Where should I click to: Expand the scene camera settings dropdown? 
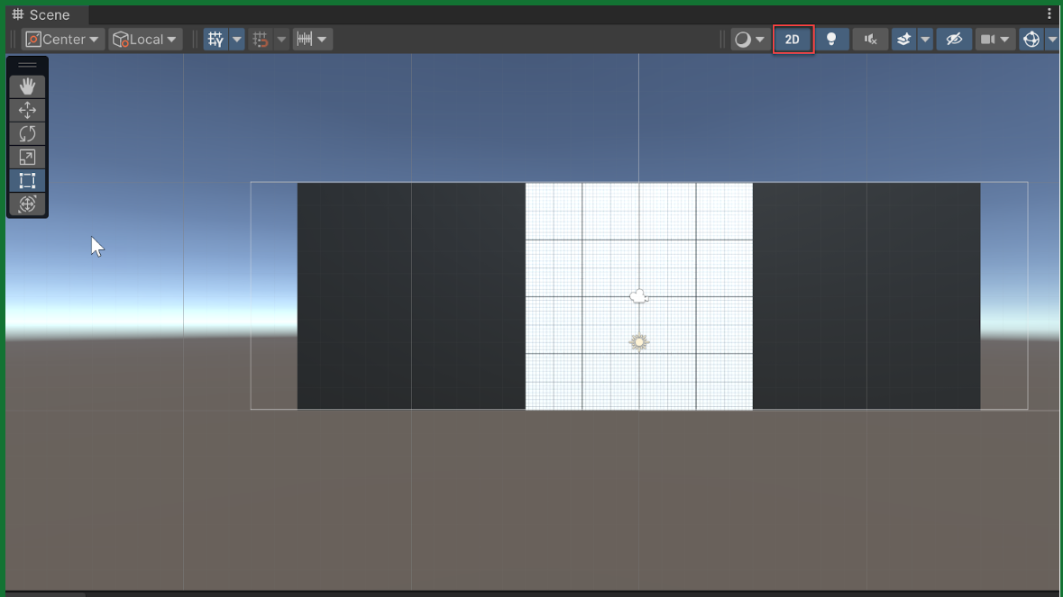[1005, 40]
